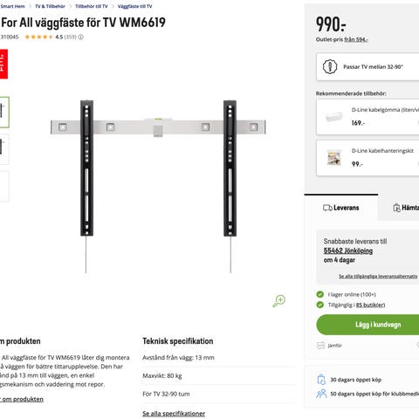The height and width of the screenshot is (419, 419).
Task: Select the second product thumbnail
Action: pyautogui.click(x=4, y=149)
